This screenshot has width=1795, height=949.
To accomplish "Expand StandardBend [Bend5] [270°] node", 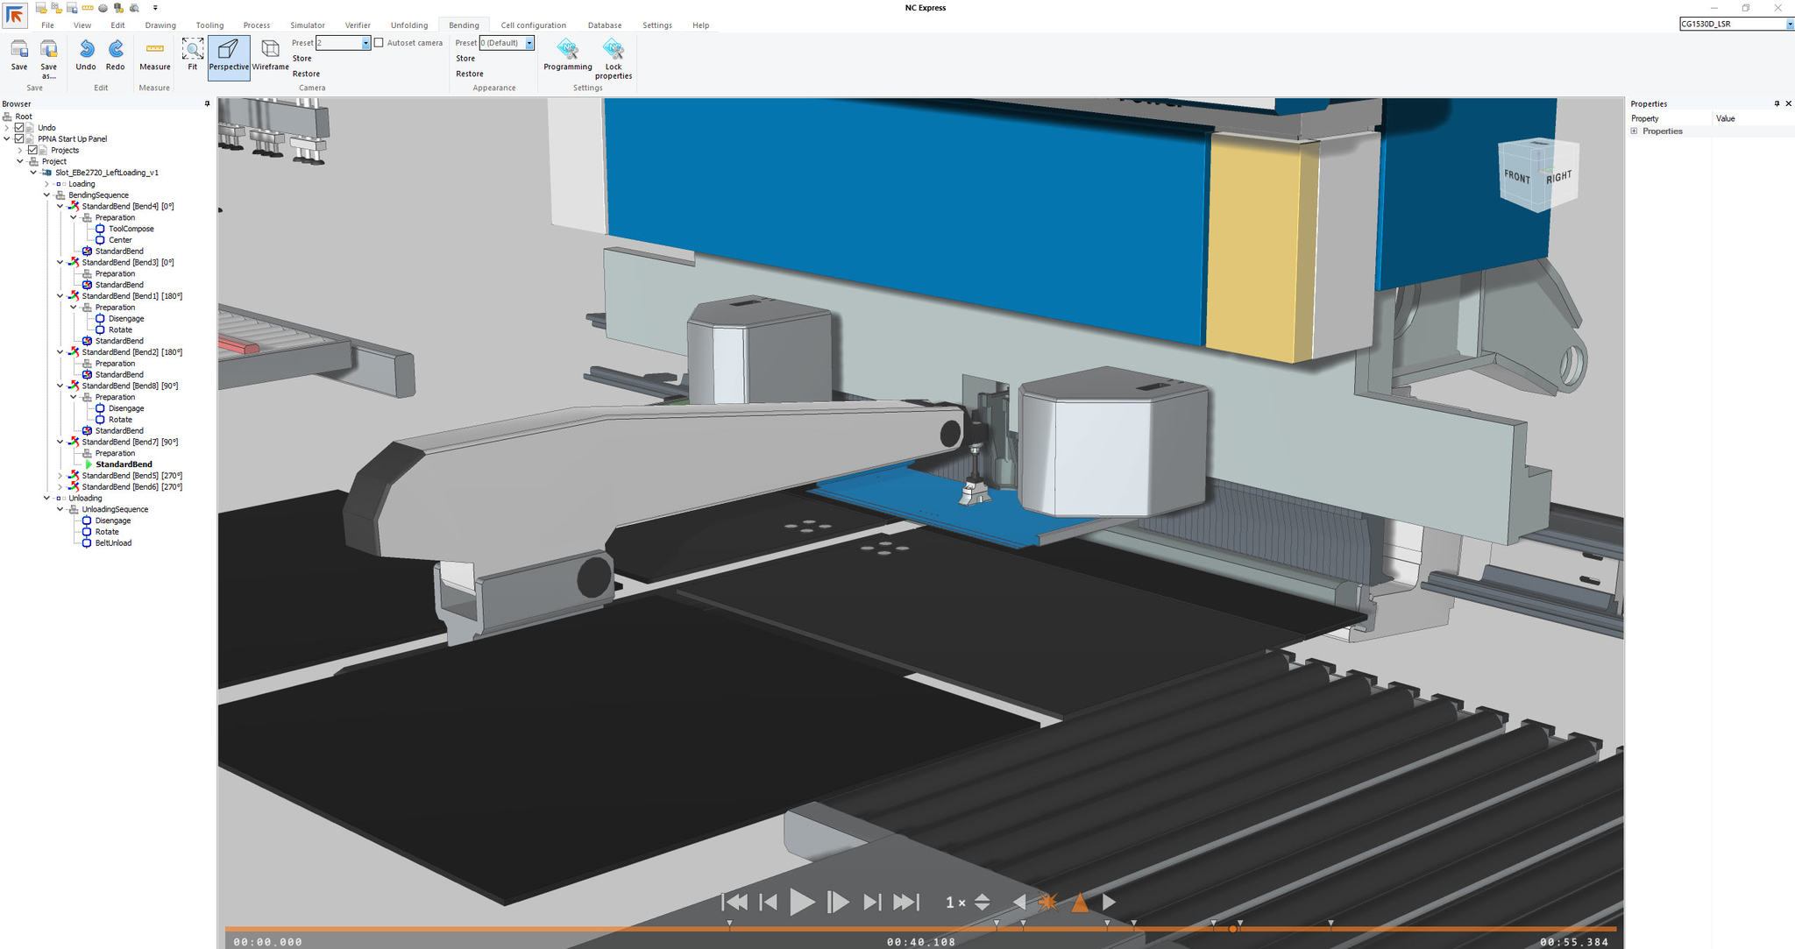I will coord(60,475).
